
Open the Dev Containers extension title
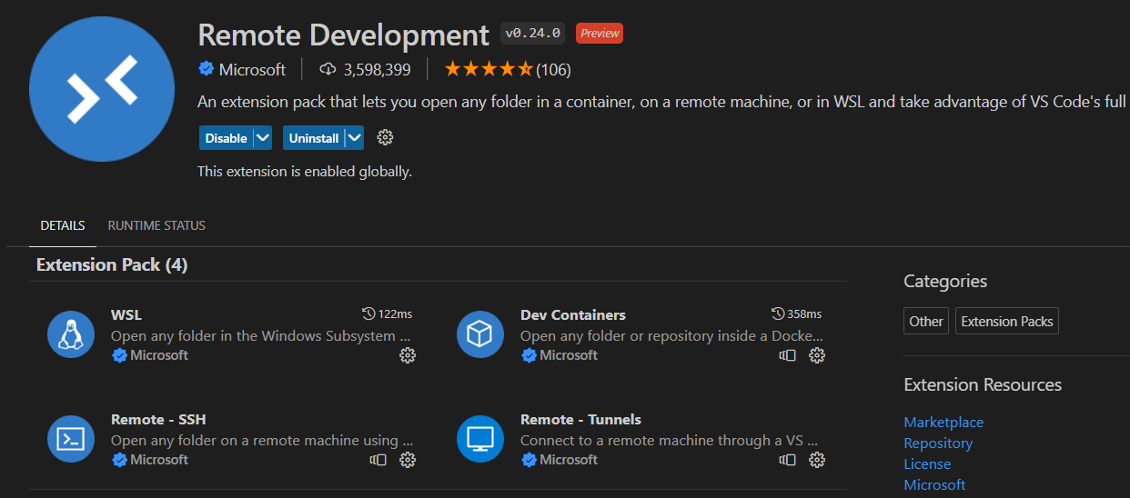(573, 314)
